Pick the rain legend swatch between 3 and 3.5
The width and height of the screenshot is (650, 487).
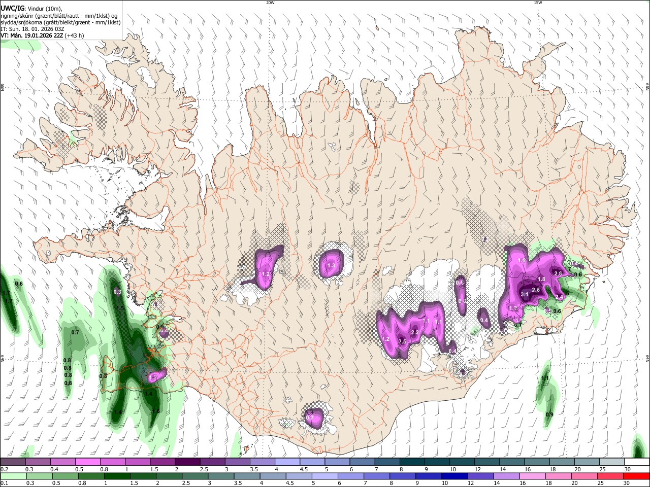click(222, 476)
